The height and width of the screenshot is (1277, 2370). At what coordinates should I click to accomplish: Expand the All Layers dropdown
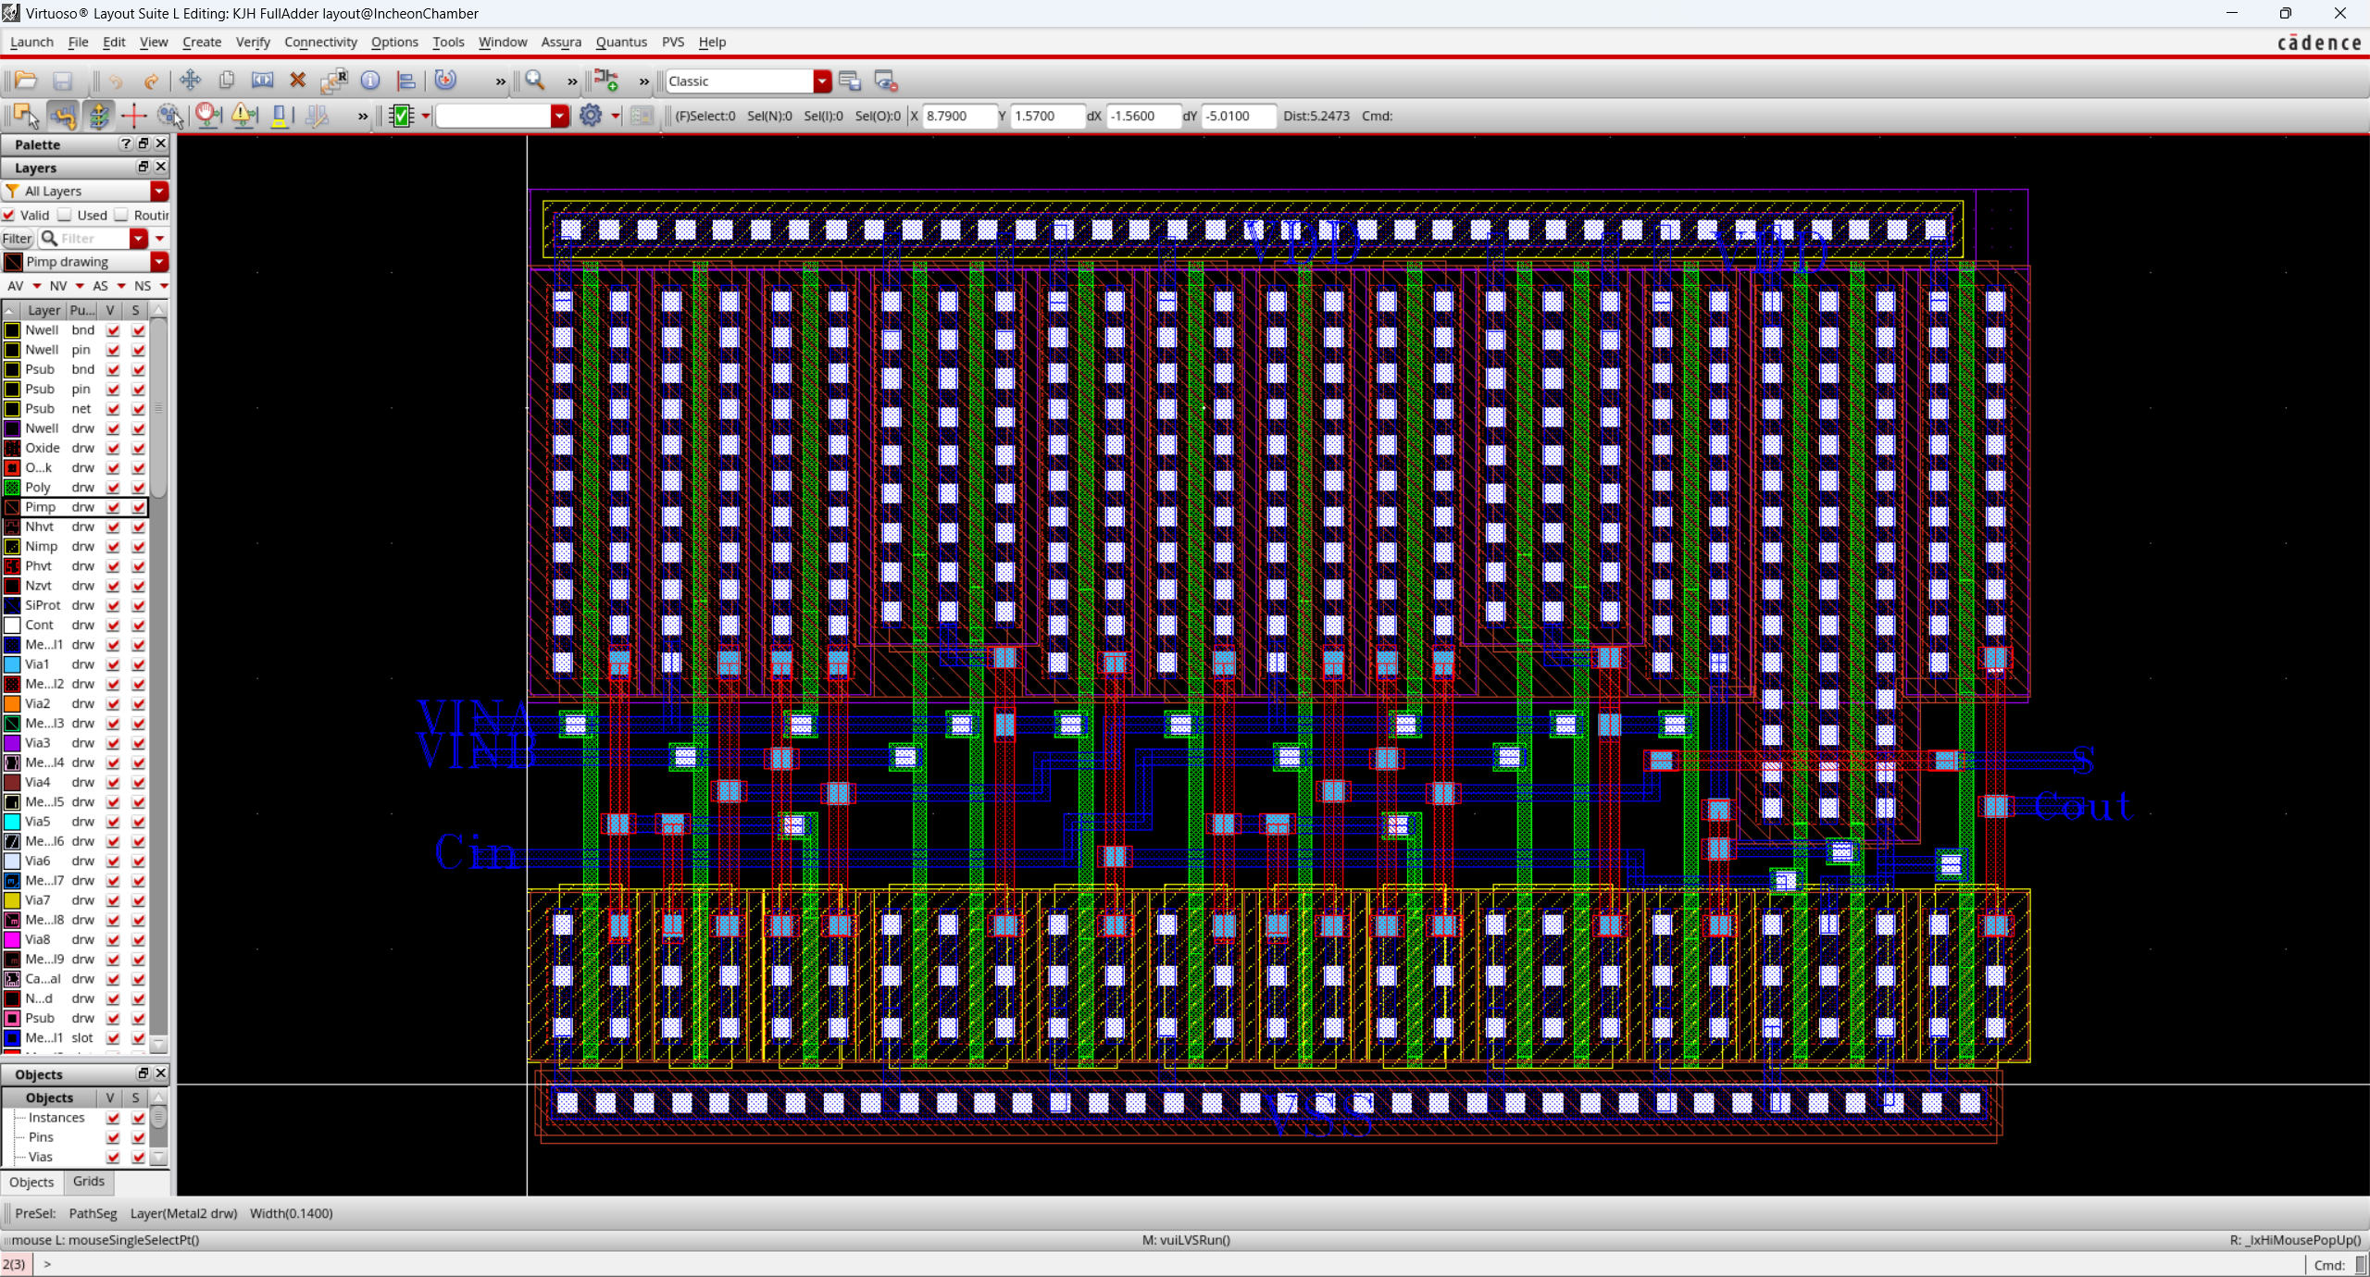click(159, 192)
